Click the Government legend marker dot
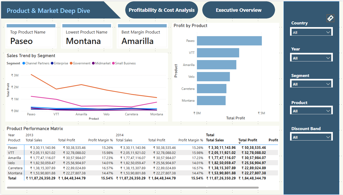Viewport: 343px width, 195px height. pyautogui.click(x=71, y=63)
